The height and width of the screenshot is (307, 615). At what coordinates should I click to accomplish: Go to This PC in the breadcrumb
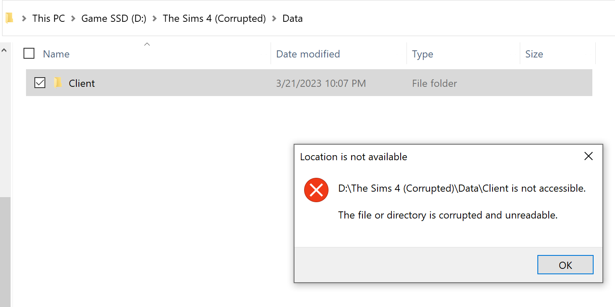pos(49,18)
